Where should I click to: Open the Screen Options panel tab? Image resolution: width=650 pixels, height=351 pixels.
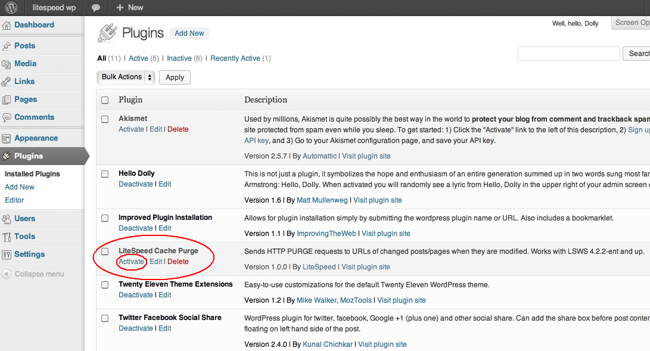(x=630, y=23)
